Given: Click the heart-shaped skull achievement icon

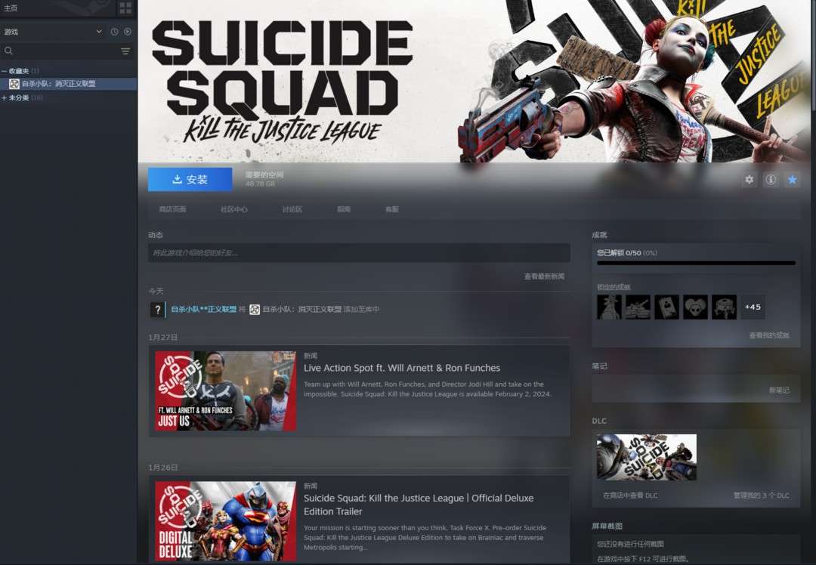Looking at the screenshot, I should pyautogui.click(x=695, y=307).
